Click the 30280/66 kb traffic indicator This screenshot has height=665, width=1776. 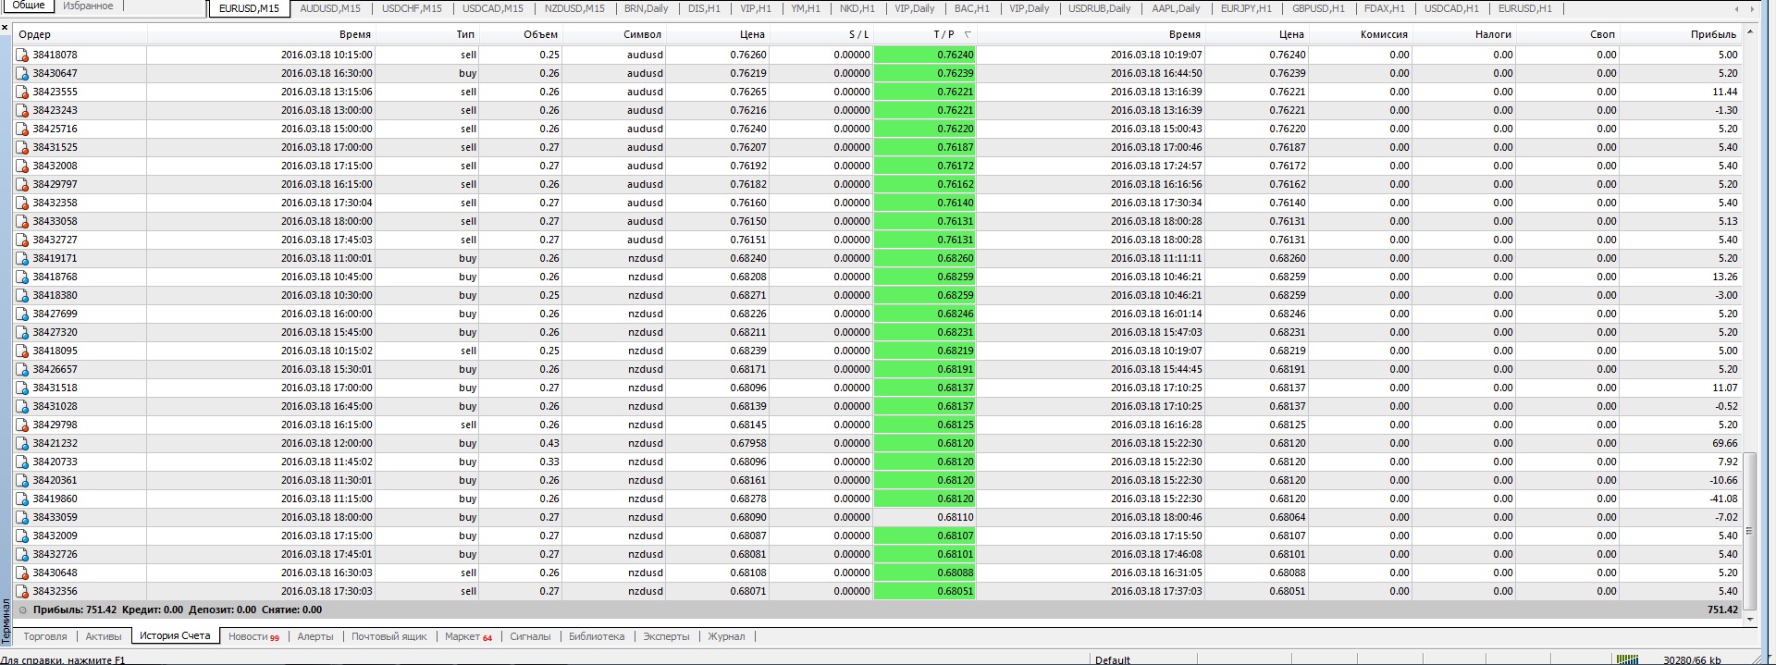tap(1692, 659)
